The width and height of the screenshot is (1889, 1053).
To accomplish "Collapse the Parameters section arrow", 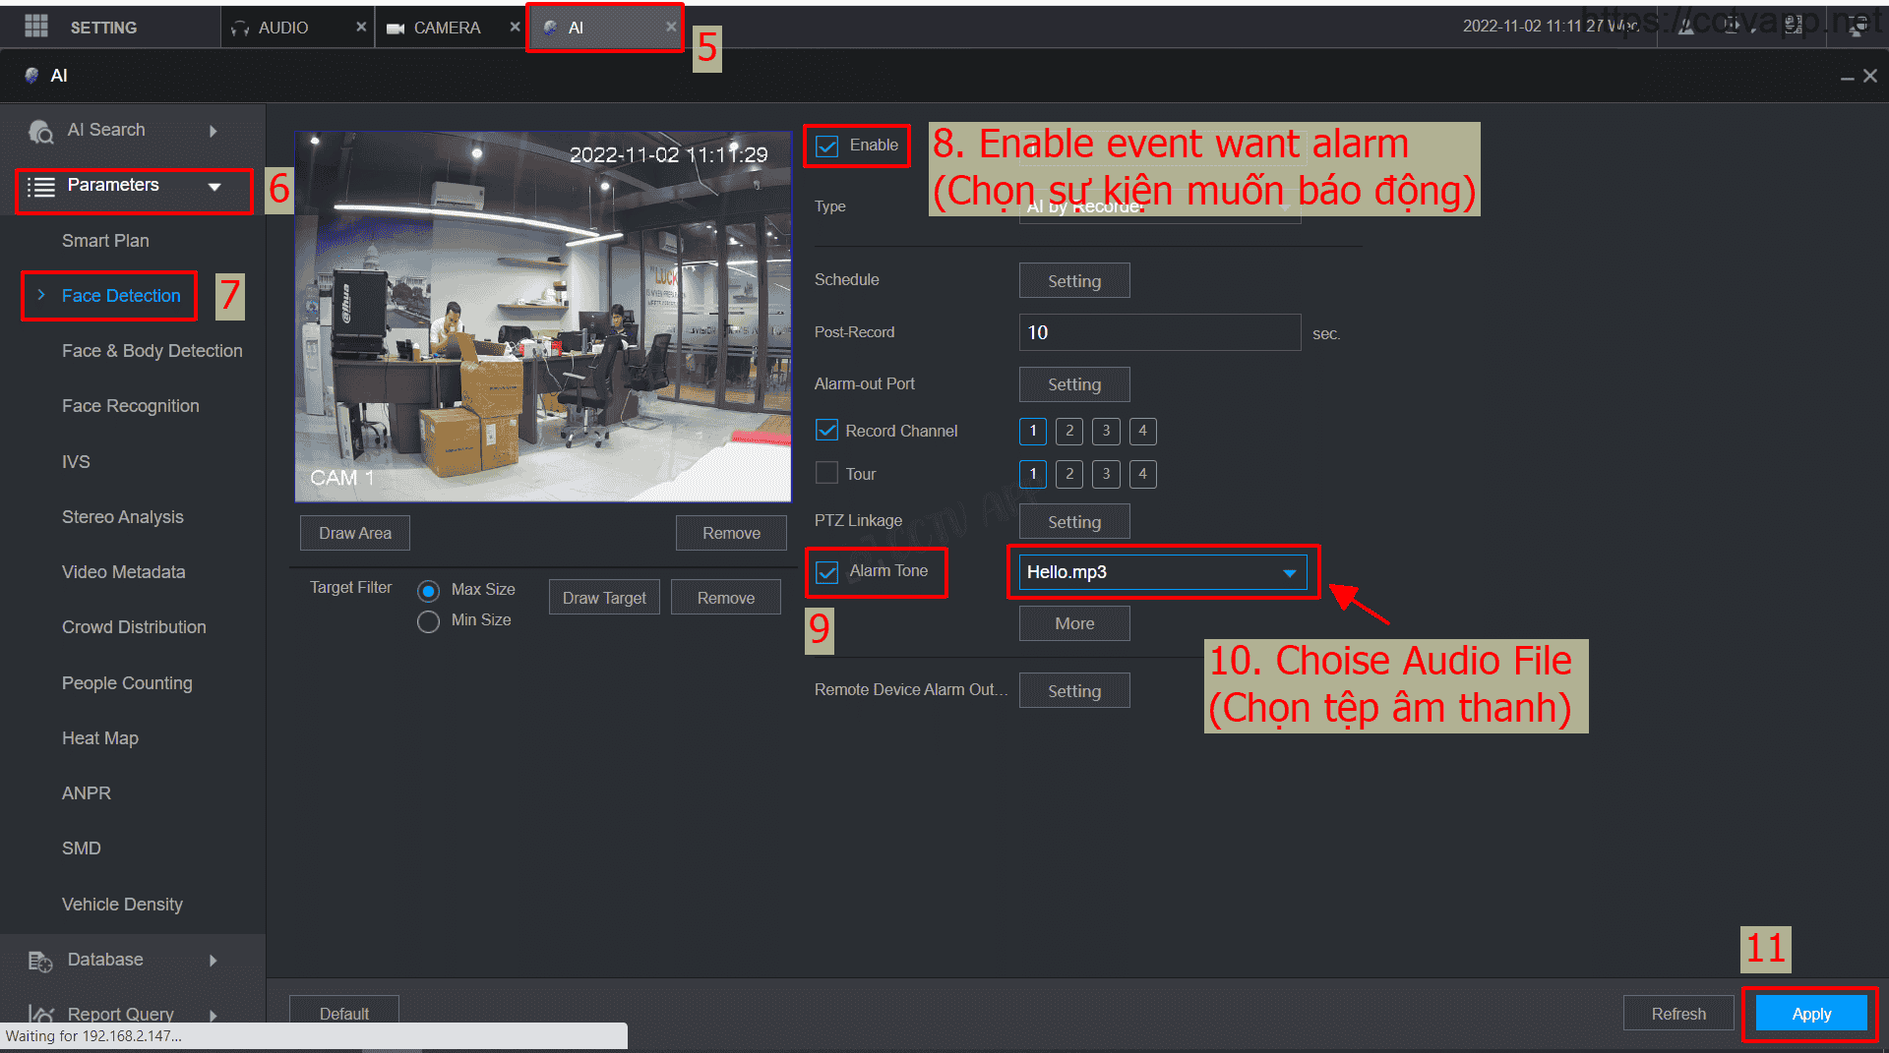I will coord(214,187).
